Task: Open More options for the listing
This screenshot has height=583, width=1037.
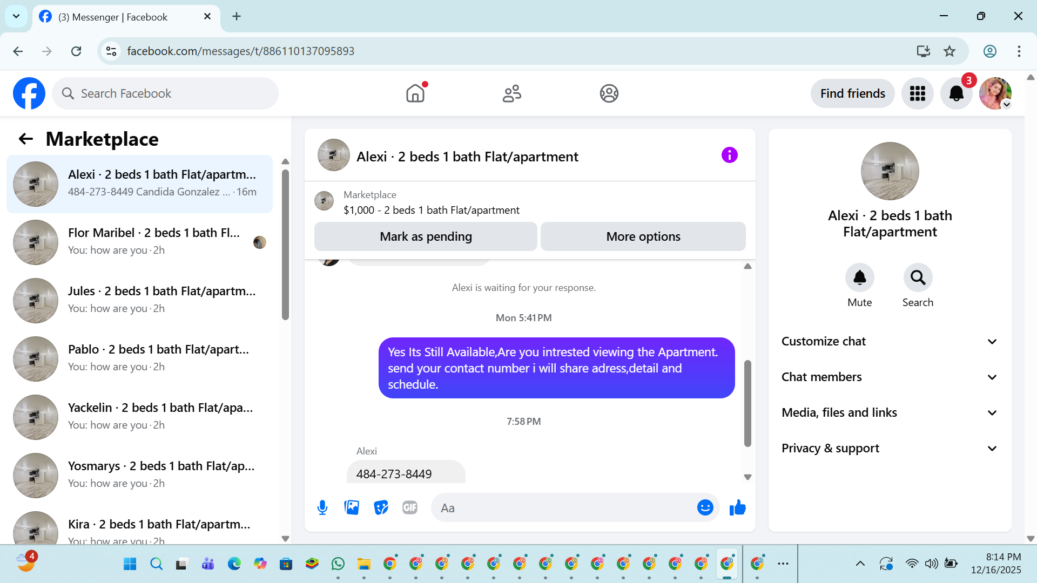Action: [x=643, y=236]
